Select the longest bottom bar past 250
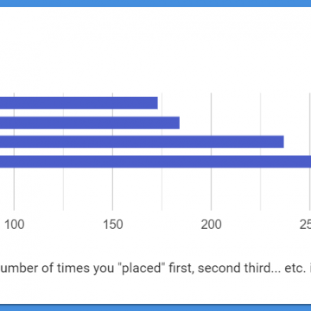The height and width of the screenshot is (311, 311). (x=155, y=162)
